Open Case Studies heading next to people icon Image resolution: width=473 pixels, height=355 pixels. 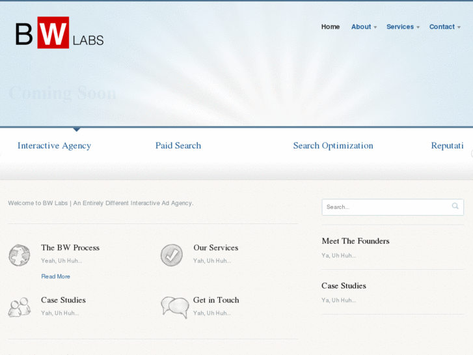[63, 300]
